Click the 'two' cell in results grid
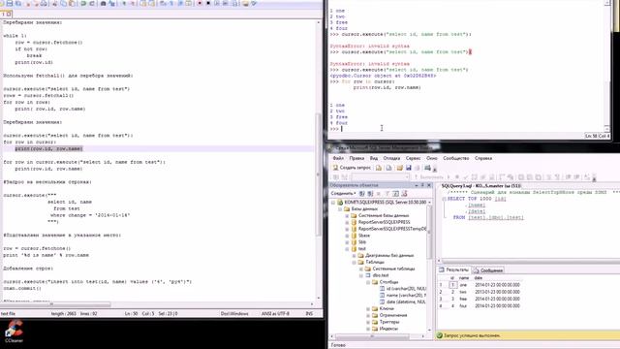The height and width of the screenshot is (349, 620). point(463,292)
